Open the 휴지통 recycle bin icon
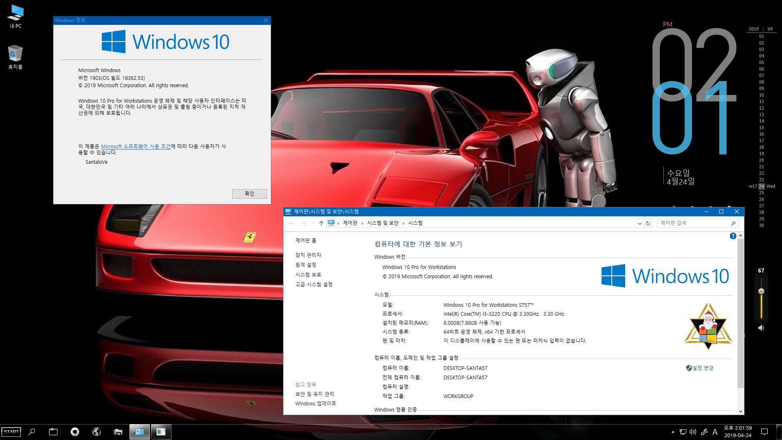Image resolution: width=782 pixels, height=440 pixels. tap(15, 57)
